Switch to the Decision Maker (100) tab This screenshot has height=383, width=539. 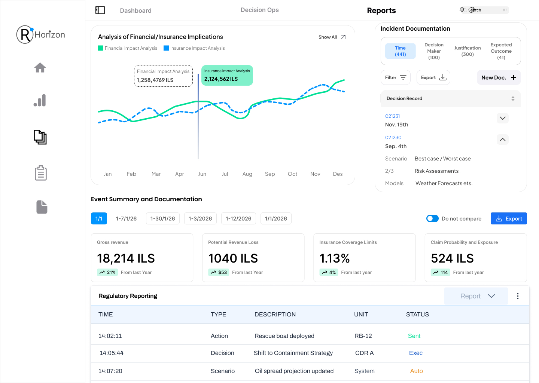[x=434, y=51]
